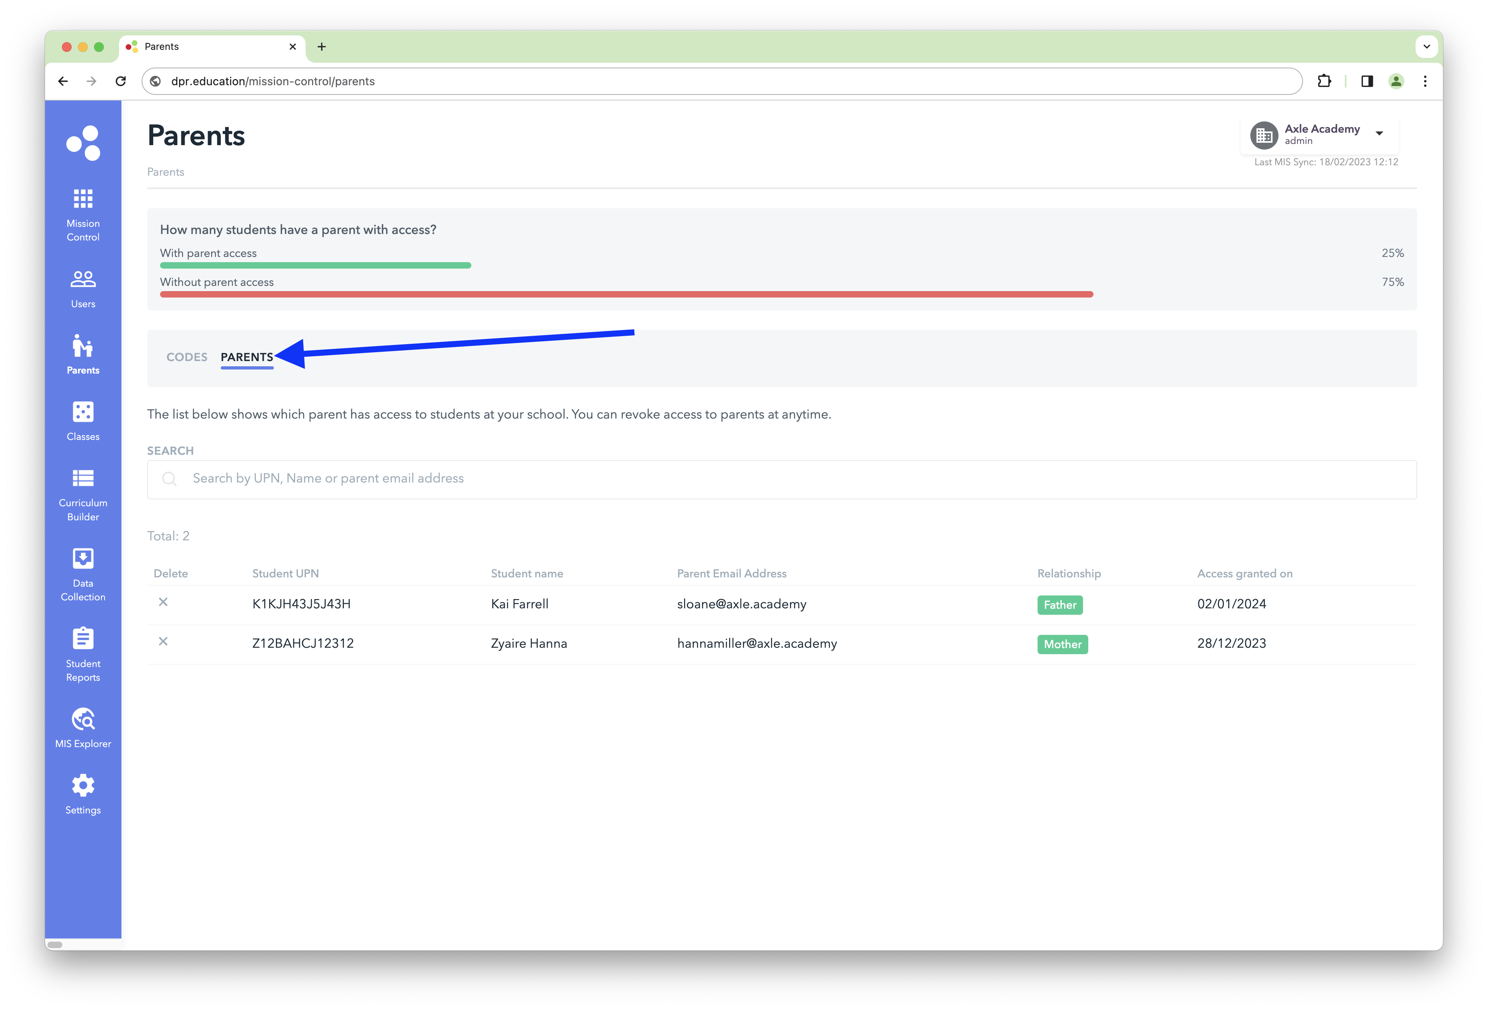Click the browser extensions puzzle icon

click(1325, 81)
